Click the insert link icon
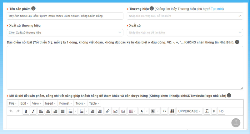 tap(107, 111)
